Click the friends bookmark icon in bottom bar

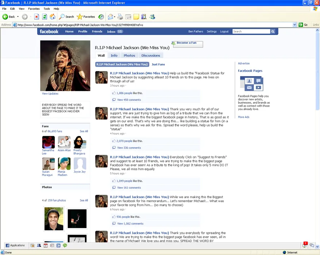[39, 246]
